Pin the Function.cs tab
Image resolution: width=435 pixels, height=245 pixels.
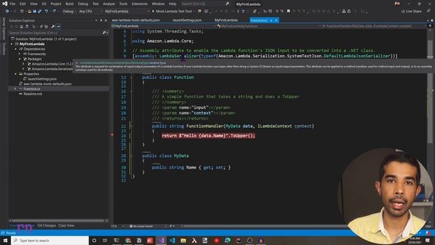pyautogui.click(x=271, y=20)
